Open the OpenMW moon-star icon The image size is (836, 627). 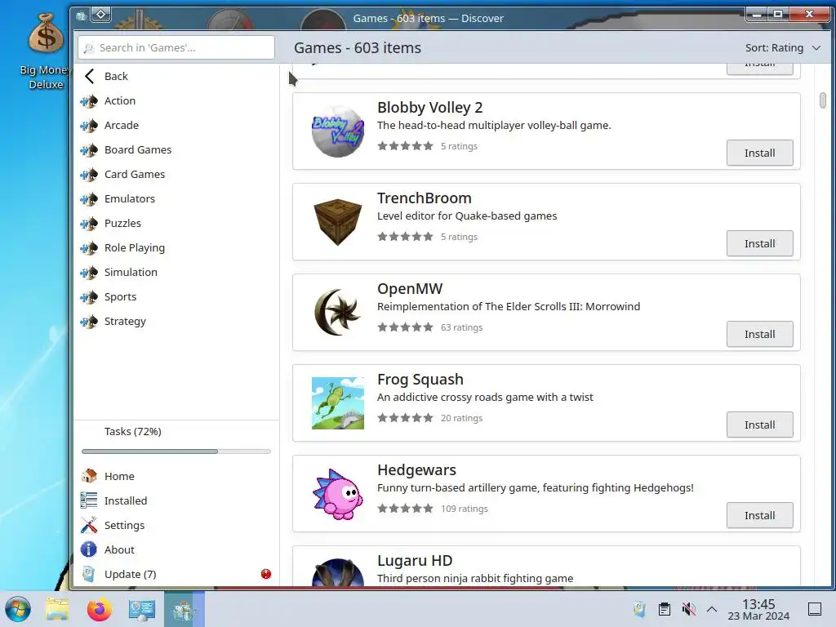pyautogui.click(x=337, y=313)
